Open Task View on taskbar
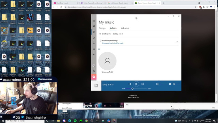218x123 pixels. click(x=53, y=121)
